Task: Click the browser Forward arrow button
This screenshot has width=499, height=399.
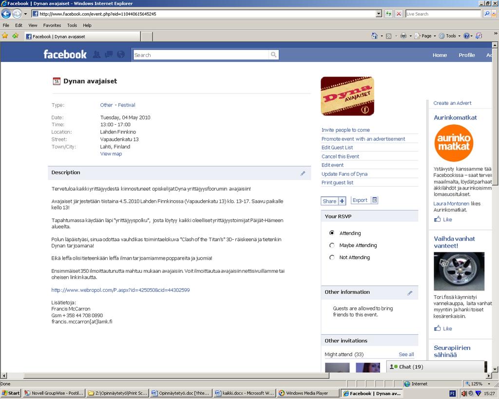Action: (17, 14)
